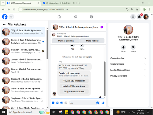Open the Groups icon in top navigation
The image size is (153, 115).
click(91, 17)
